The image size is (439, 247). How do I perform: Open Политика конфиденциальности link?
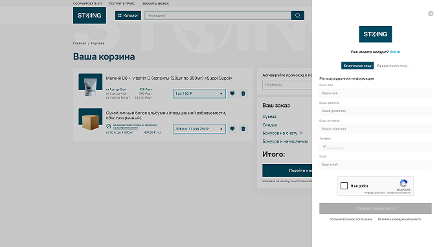[x=400, y=219]
